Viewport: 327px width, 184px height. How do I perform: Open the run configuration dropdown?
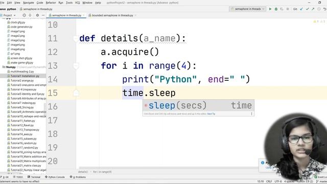pos(247,9)
